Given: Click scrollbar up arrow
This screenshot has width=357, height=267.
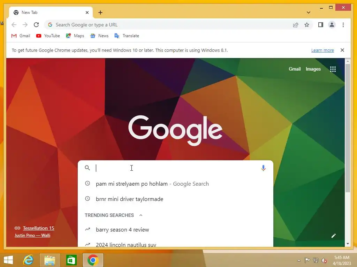Looking at the screenshot, I should 348,61.
